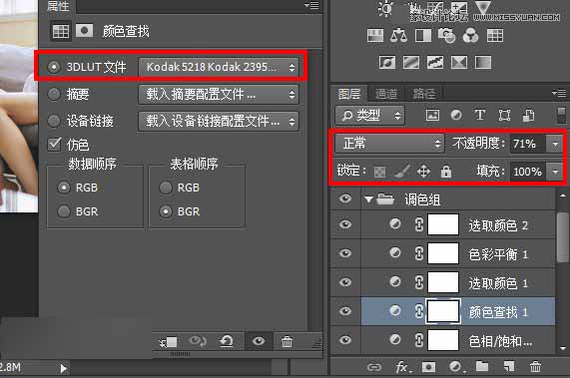Click the Color Lookup grid icon in Properties
The width and height of the screenshot is (570, 378).
coord(60,31)
